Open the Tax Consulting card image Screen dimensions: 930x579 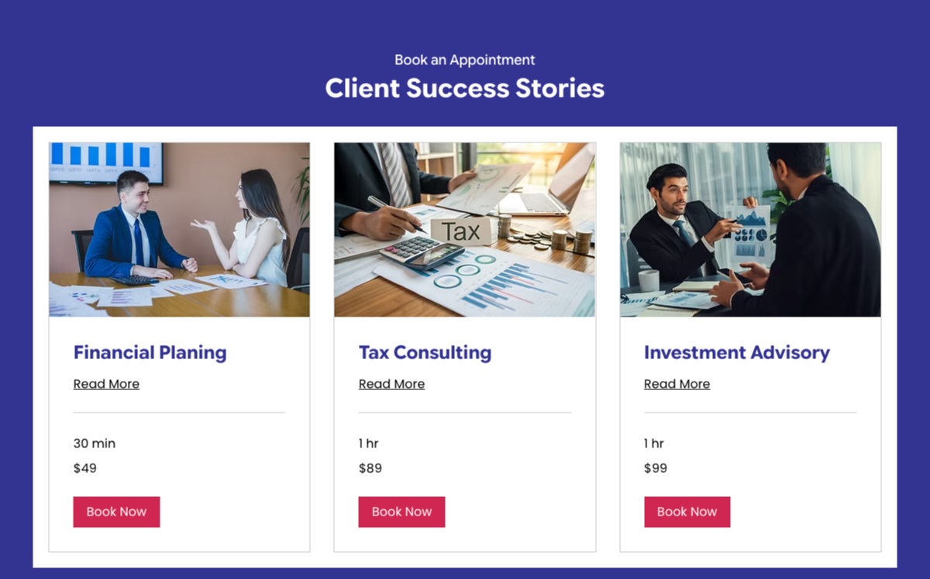(465, 230)
